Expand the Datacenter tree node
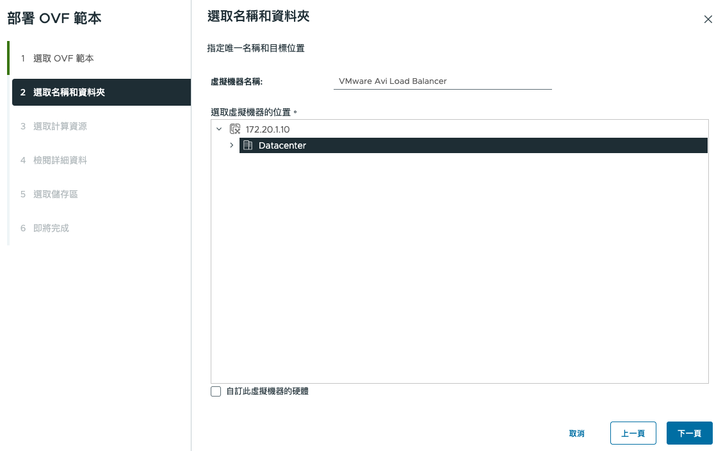 [231, 145]
